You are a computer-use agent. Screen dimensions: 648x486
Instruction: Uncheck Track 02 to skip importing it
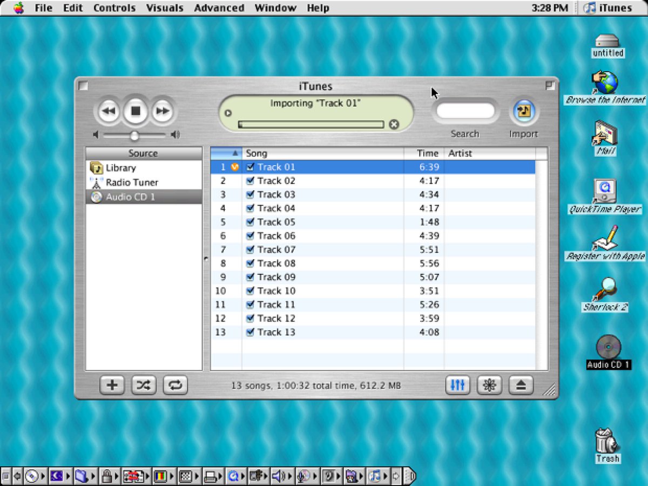click(x=251, y=180)
